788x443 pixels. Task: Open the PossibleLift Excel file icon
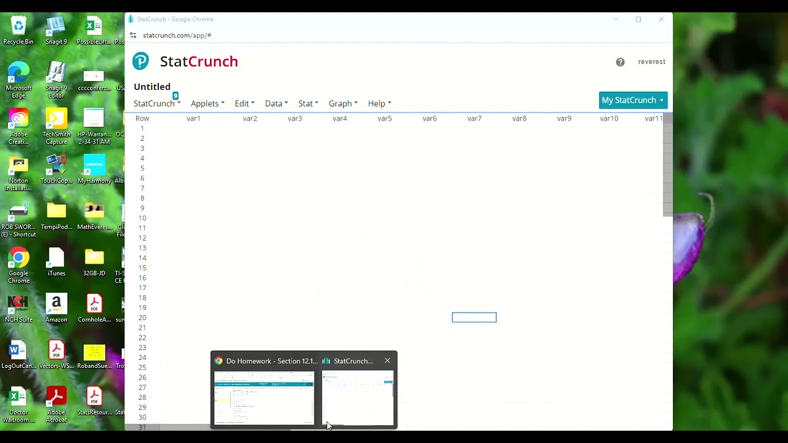(94, 31)
